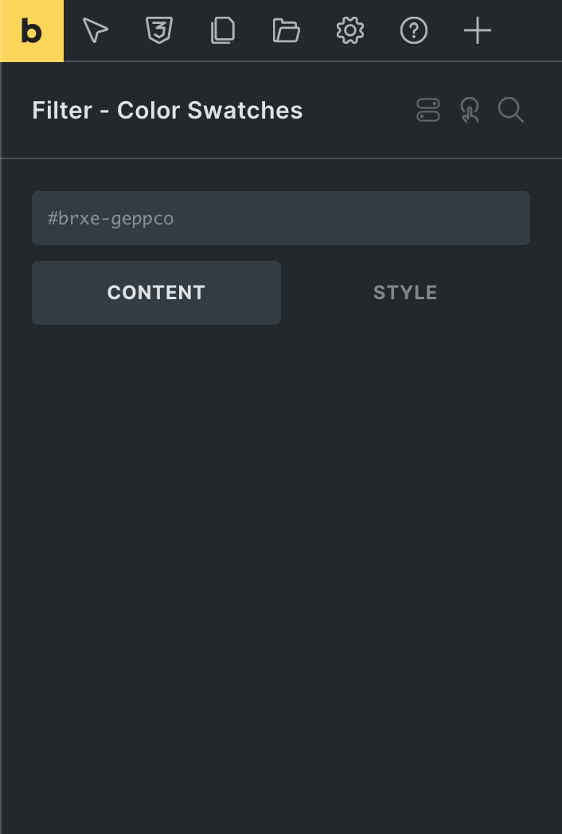Click the #brxe-geppco ID field

(x=281, y=218)
